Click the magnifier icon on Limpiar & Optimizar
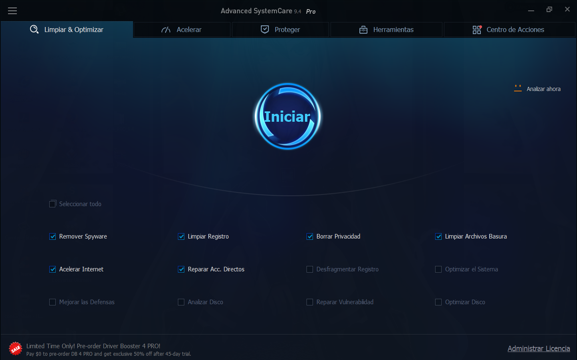The width and height of the screenshot is (577, 360). point(34,30)
